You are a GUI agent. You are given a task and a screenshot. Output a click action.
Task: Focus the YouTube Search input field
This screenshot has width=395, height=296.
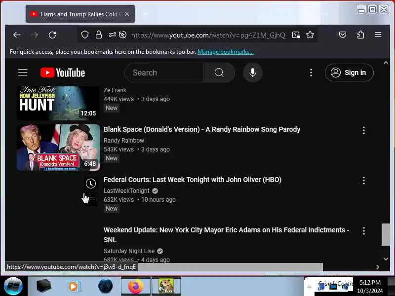pyautogui.click(x=164, y=73)
